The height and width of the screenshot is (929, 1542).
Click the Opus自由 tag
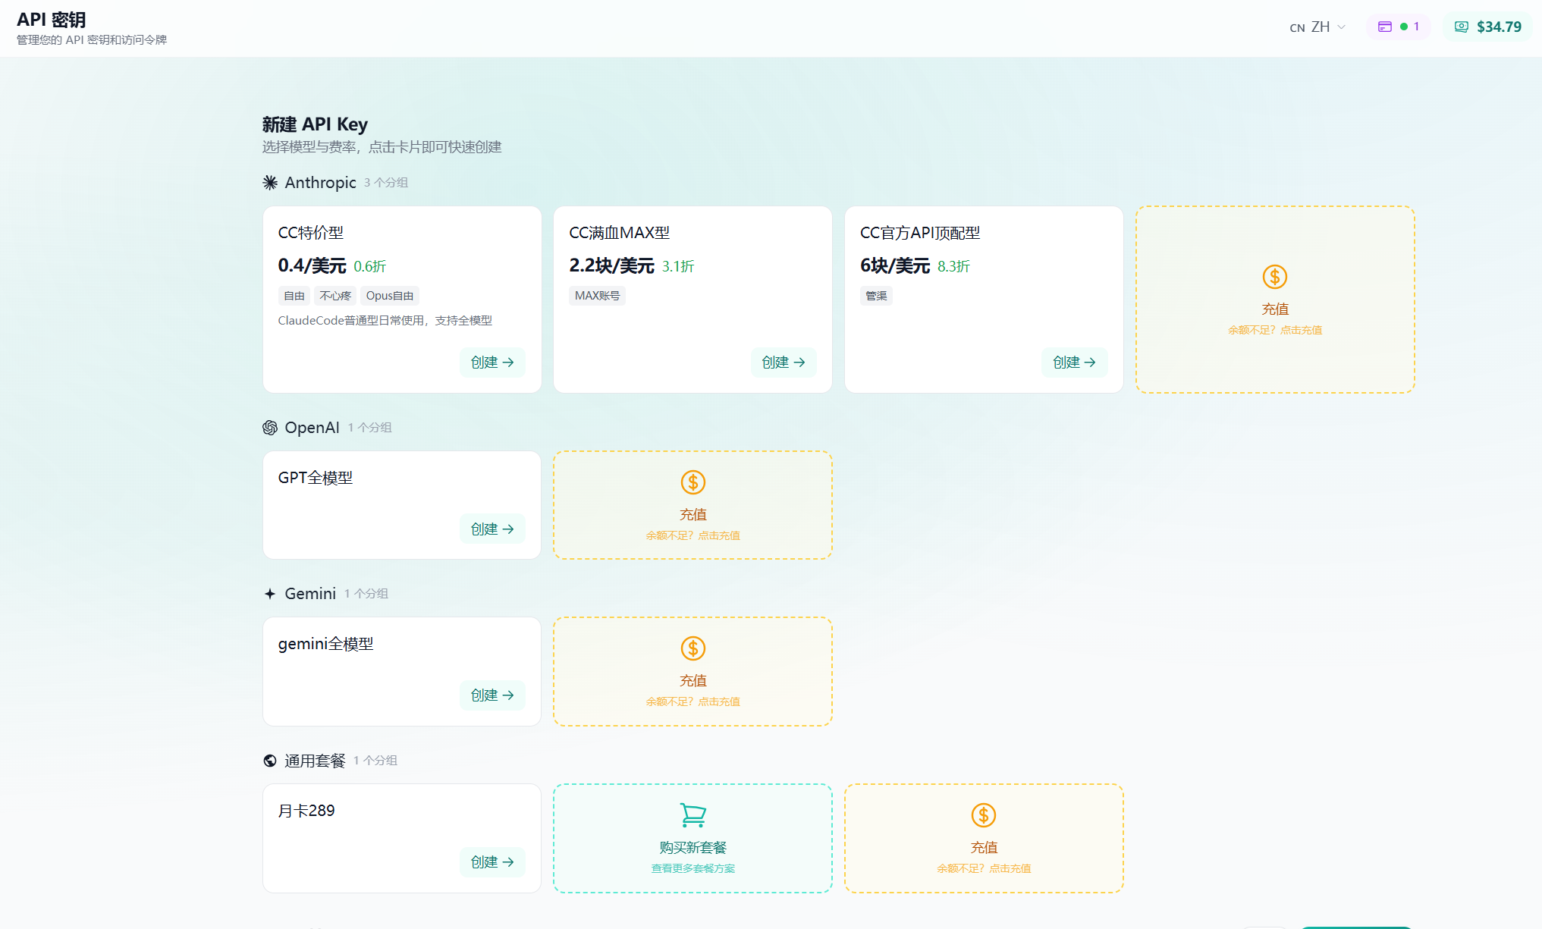coord(389,296)
